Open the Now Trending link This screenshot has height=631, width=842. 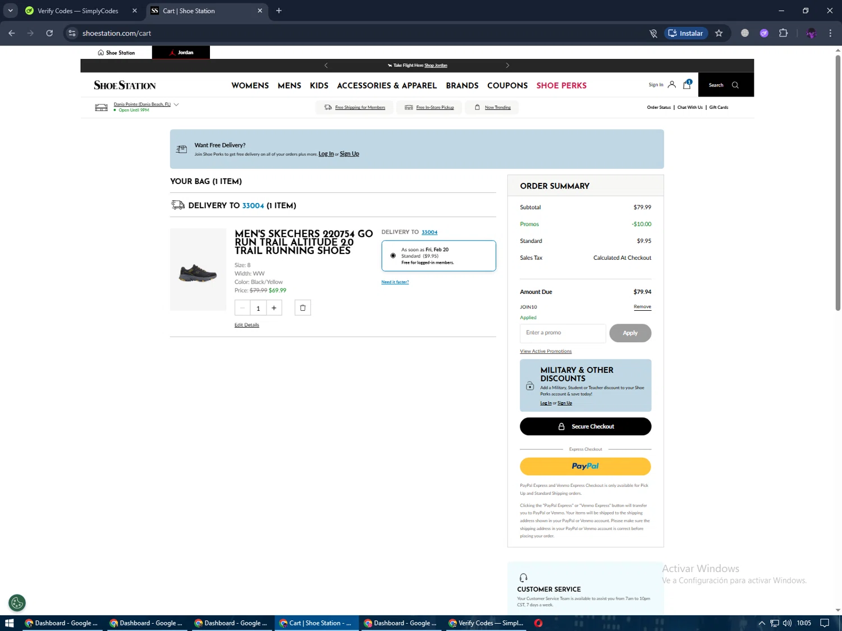[x=498, y=107]
